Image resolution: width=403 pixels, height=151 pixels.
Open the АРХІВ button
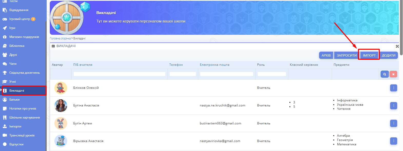click(326, 55)
